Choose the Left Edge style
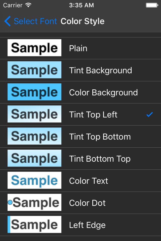This screenshot has height=241, width=161. click(87, 225)
